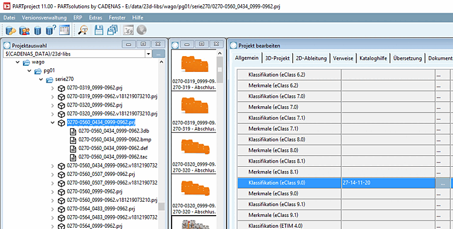453x229 pixels.
Task: Click browse button next to path field
Action: click(159, 54)
